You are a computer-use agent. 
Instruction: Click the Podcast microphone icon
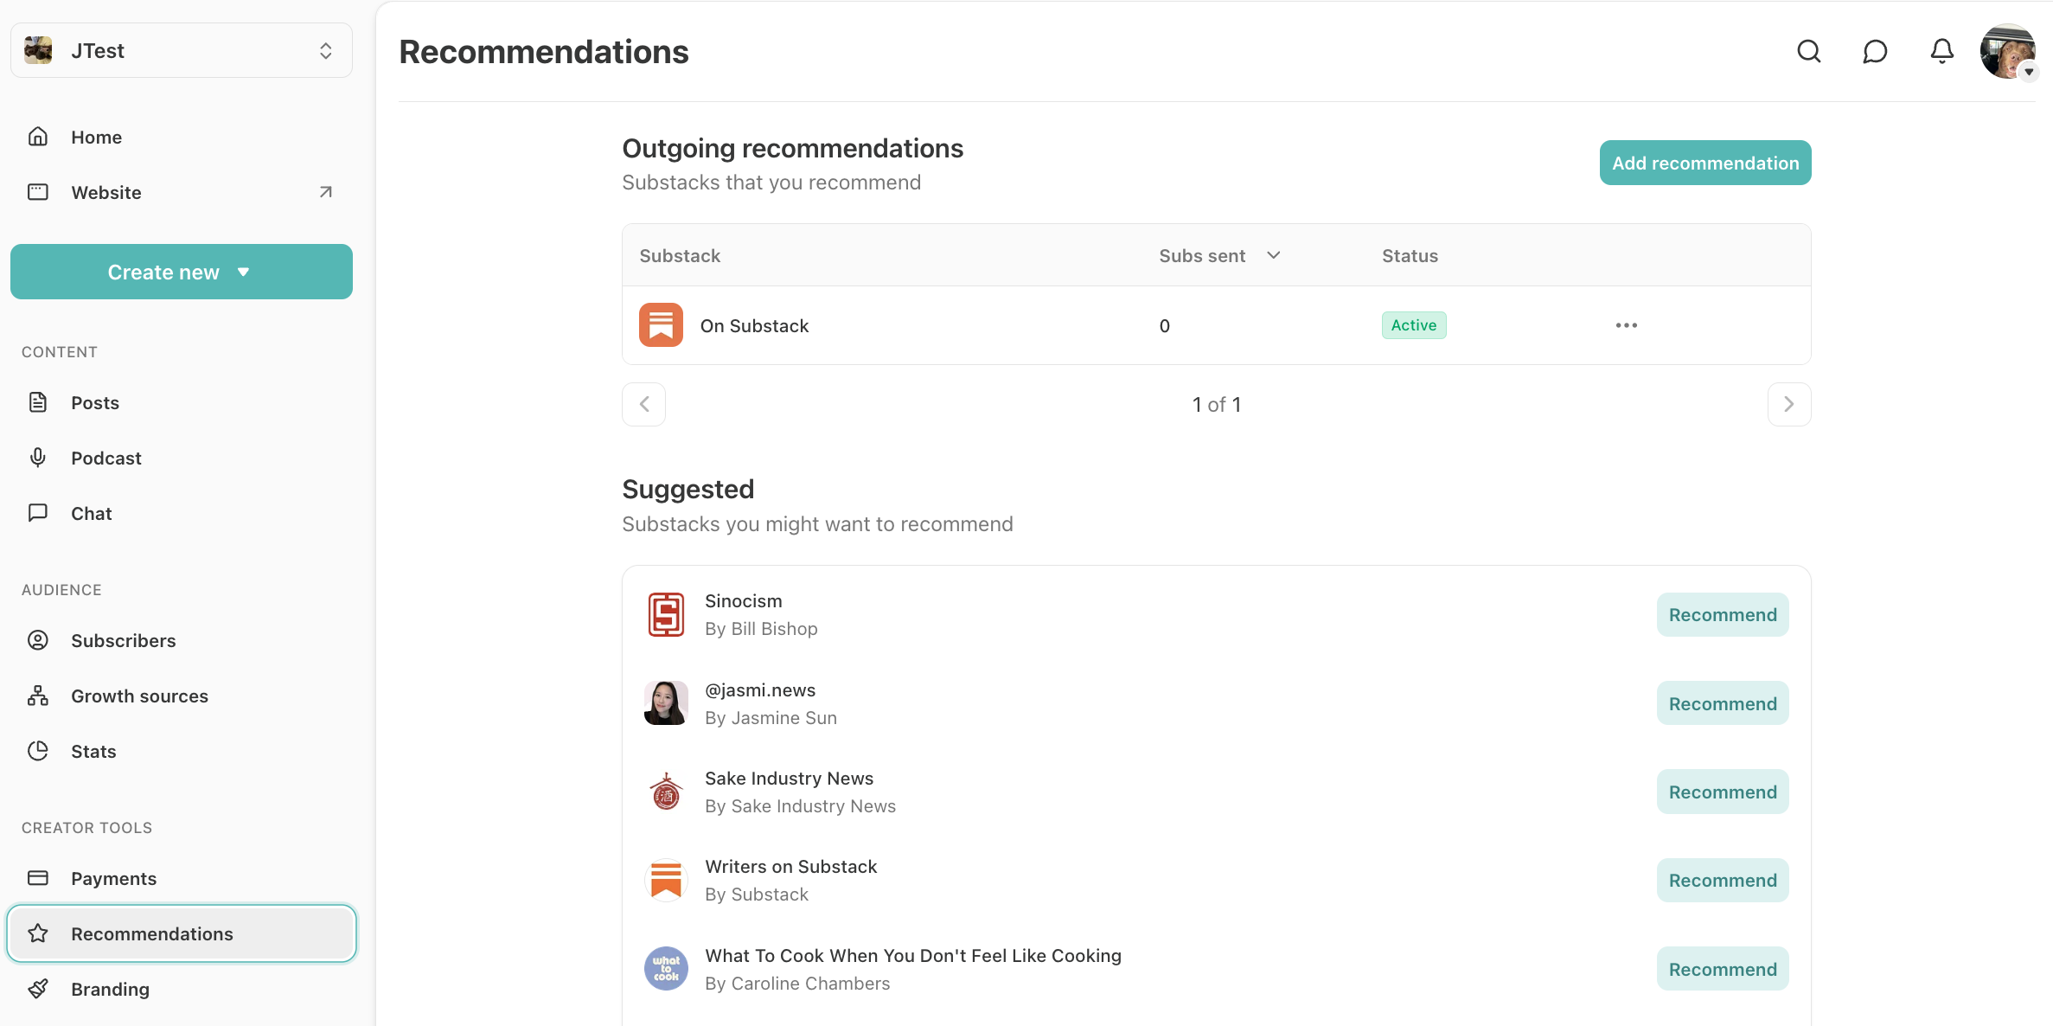[x=38, y=458]
